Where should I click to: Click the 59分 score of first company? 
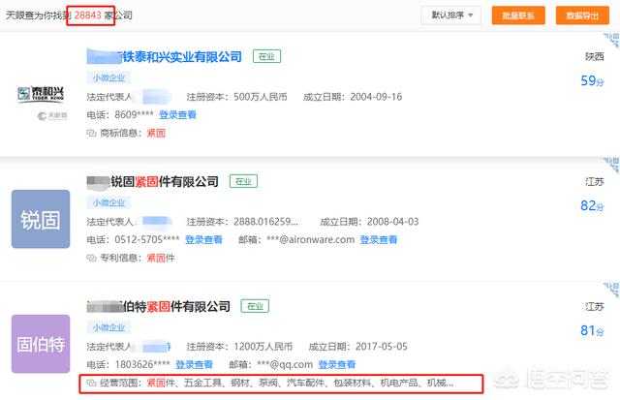[592, 81]
